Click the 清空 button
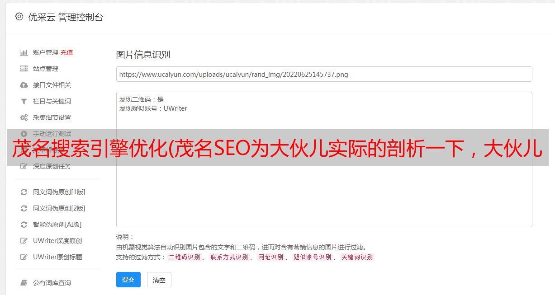Viewport: 555px width, 295px height. point(159,280)
